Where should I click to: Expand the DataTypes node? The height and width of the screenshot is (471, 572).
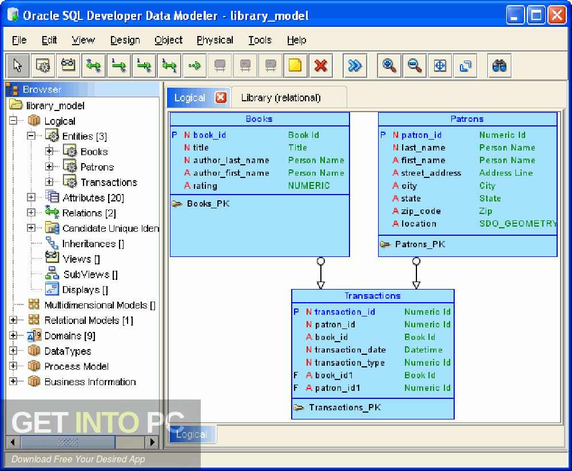pos(13,350)
